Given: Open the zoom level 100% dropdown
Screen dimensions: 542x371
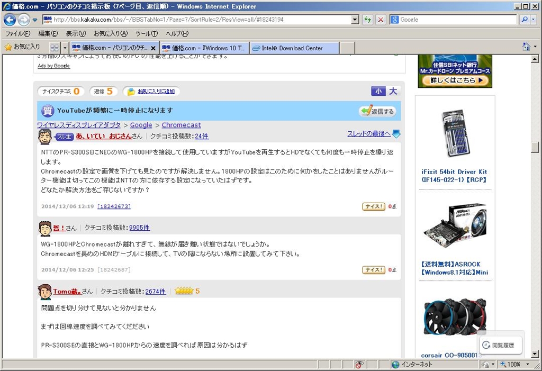Looking at the screenshot, I should pyautogui.click(x=528, y=365).
